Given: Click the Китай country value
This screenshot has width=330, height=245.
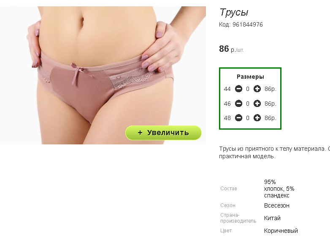Looking at the screenshot, I should click(272, 218).
